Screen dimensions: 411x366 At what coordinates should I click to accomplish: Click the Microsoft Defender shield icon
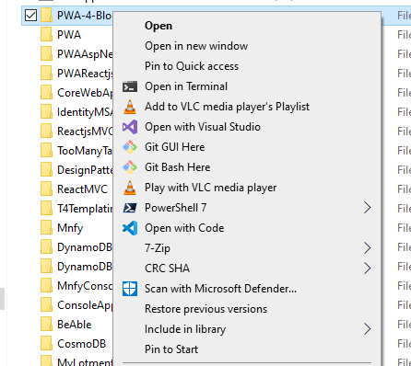pos(130,289)
